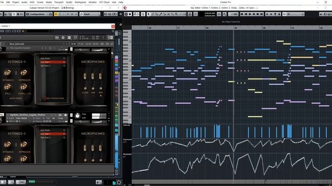Open the Workspaces menu
Screen dimensions: 332x186
[80, 2]
